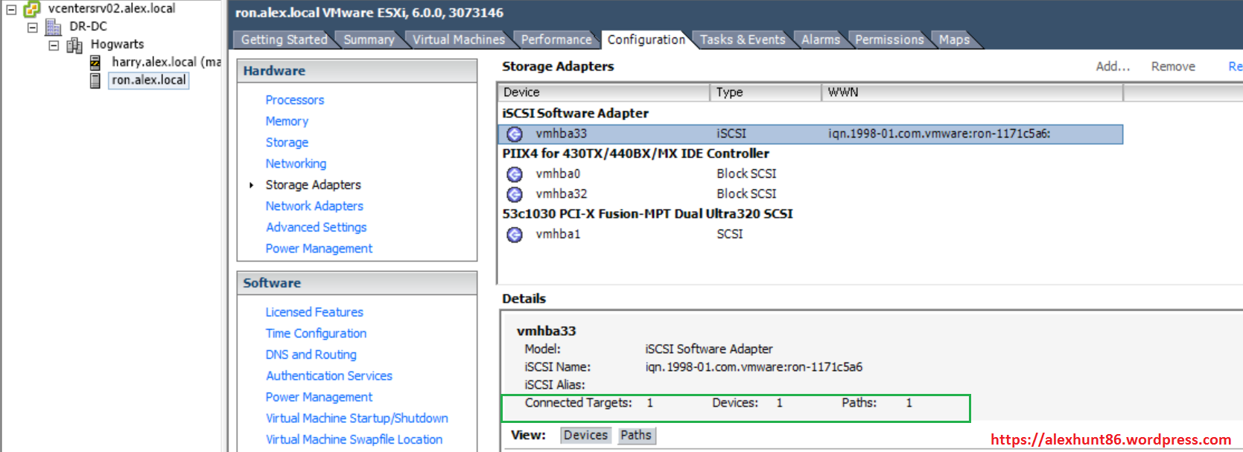Open the Tasks & Events tab
This screenshot has width=1243, height=452.
[x=743, y=39]
